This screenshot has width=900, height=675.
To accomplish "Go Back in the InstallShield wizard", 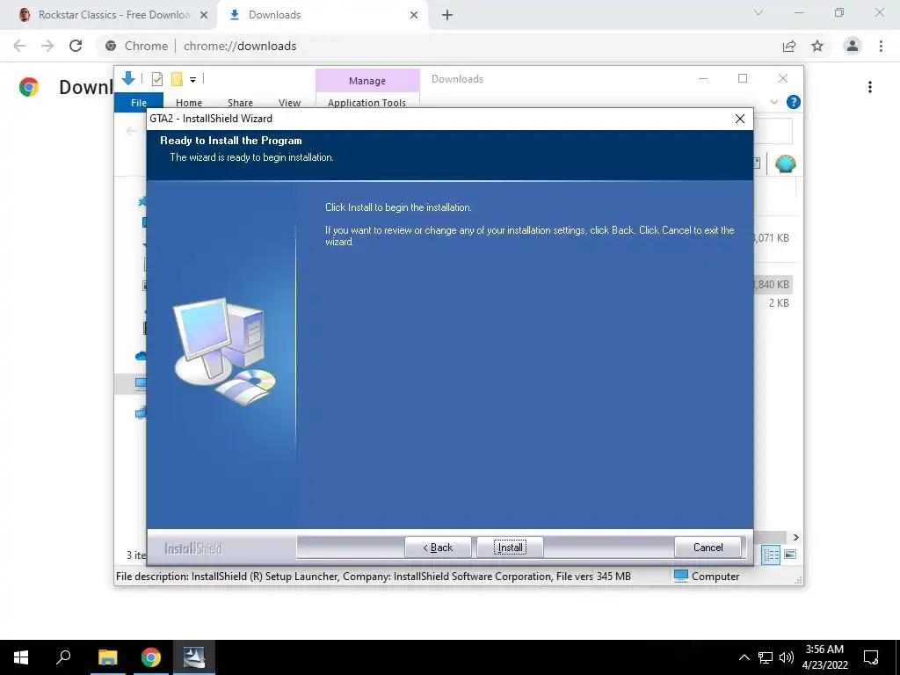I will pyautogui.click(x=438, y=547).
